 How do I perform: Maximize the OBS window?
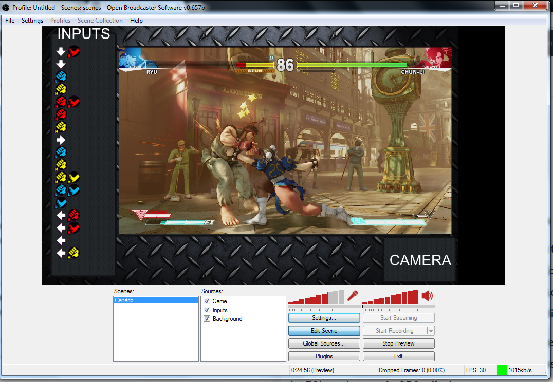(x=515, y=5)
